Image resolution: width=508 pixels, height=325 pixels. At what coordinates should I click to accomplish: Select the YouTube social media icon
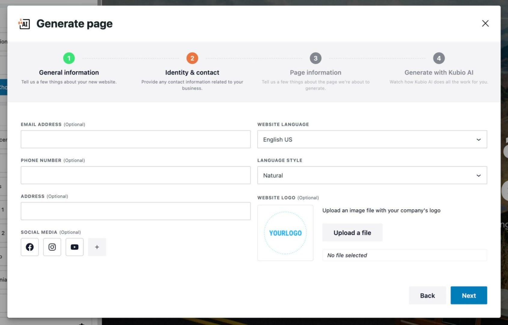(x=74, y=247)
